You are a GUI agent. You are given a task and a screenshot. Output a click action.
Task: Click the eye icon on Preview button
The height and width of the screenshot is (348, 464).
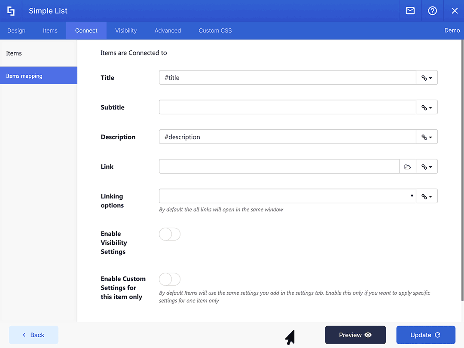pos(368,335)
